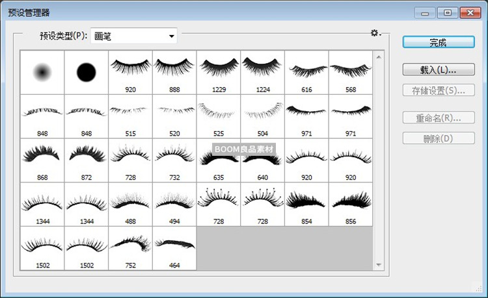Select the thick lash brush labeled 854
Screen dimensions: 488x298
click(307, 203)
